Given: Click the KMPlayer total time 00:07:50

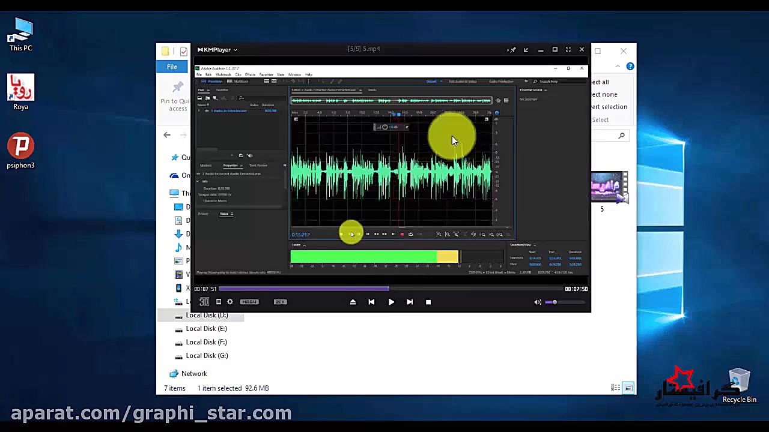Looking at the screenshot, I should point(576,289).
